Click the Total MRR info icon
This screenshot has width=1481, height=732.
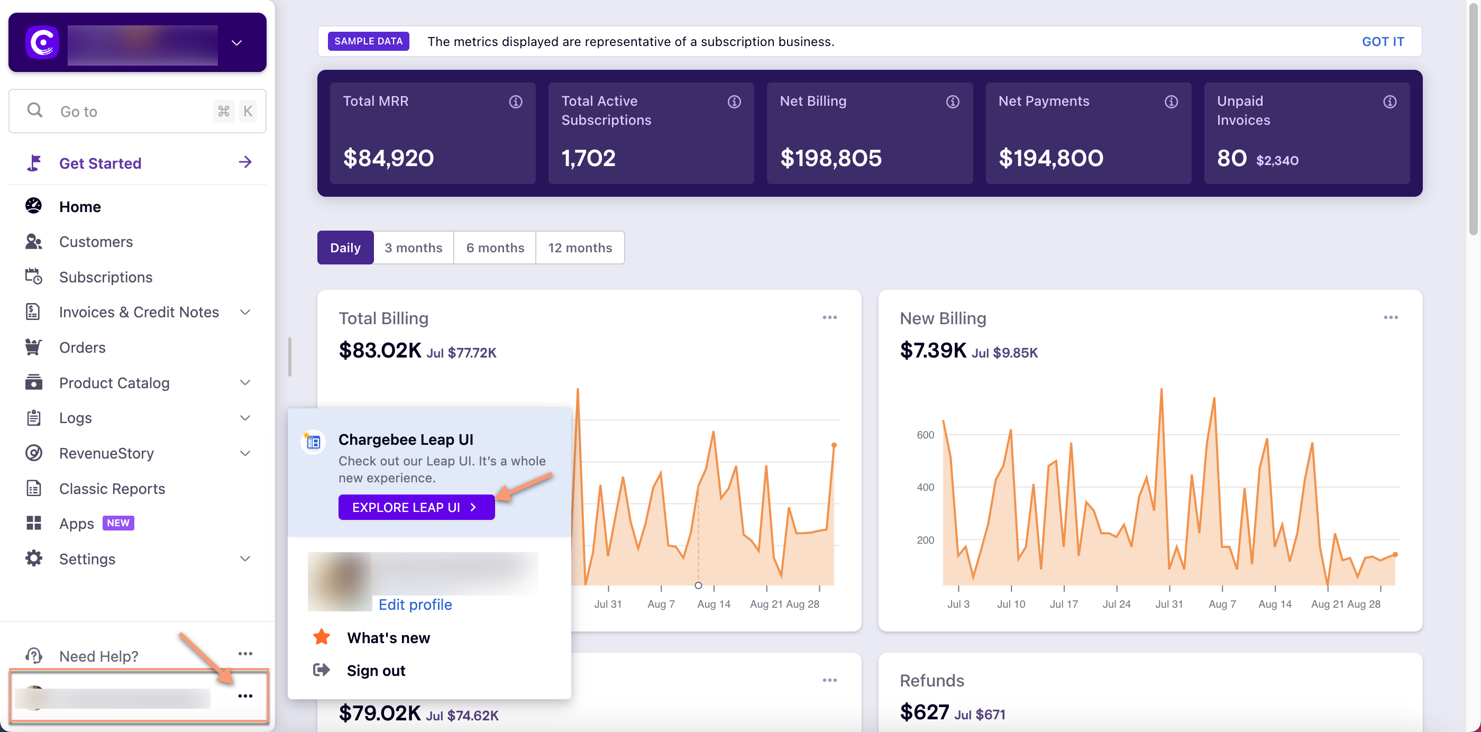pos(516,102)
